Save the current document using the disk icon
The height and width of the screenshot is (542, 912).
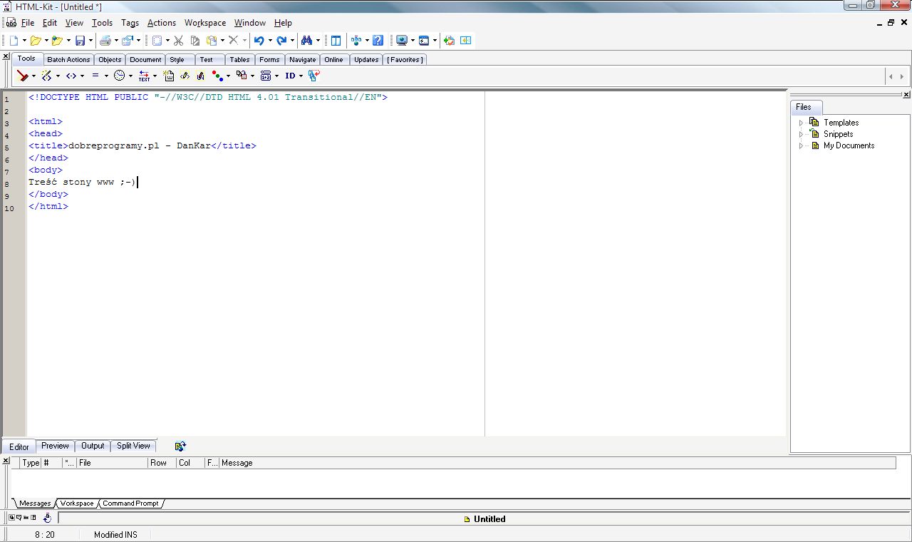(81, 41)
